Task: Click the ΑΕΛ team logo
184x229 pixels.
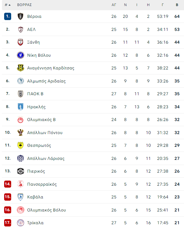Action: [x=20, y=29]
